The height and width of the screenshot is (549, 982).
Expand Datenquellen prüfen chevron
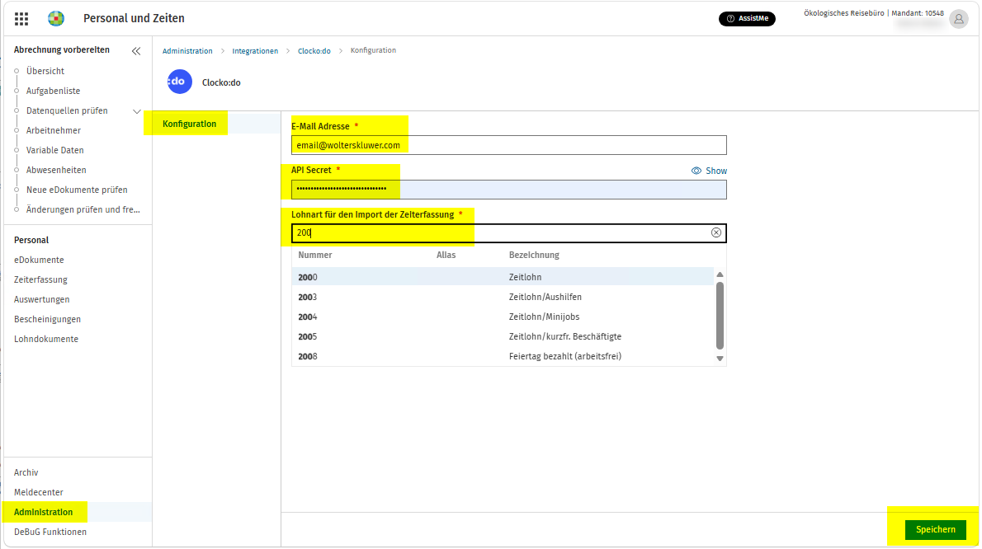coord(136,111)
